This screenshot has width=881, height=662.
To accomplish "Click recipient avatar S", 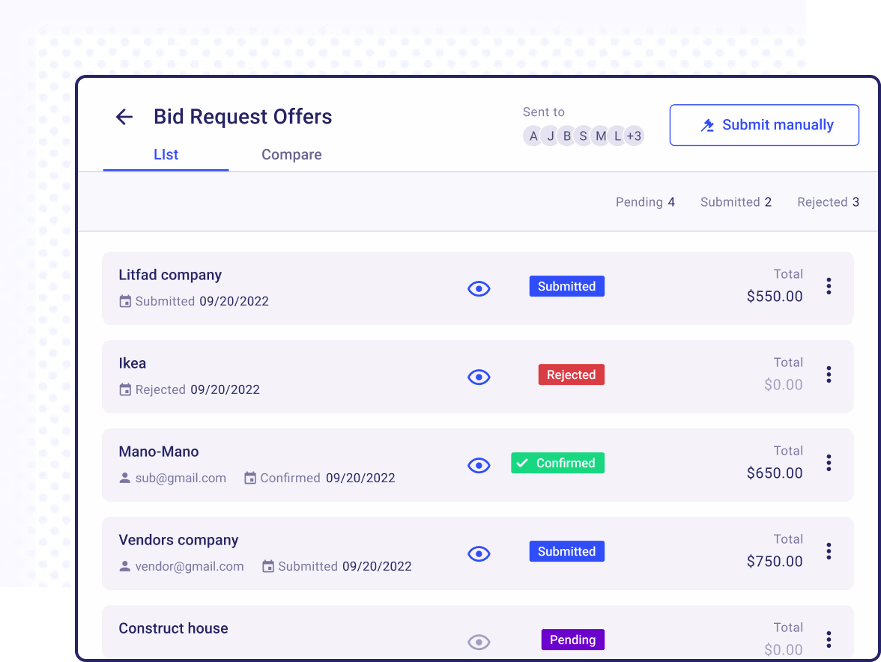I will [x=583, y=136].
